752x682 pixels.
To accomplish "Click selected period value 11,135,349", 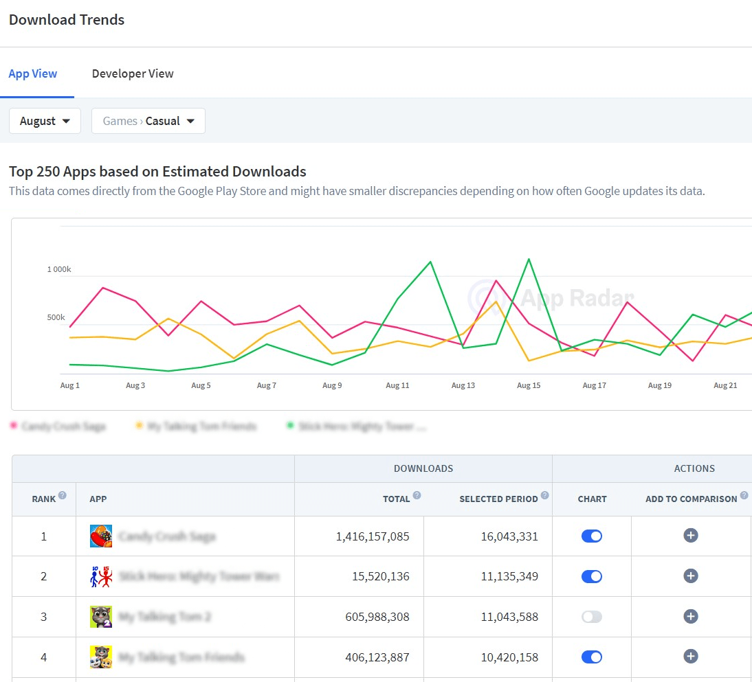I will tap(509, 576).
